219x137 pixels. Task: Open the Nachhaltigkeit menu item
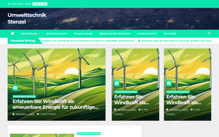coord(57,34)
